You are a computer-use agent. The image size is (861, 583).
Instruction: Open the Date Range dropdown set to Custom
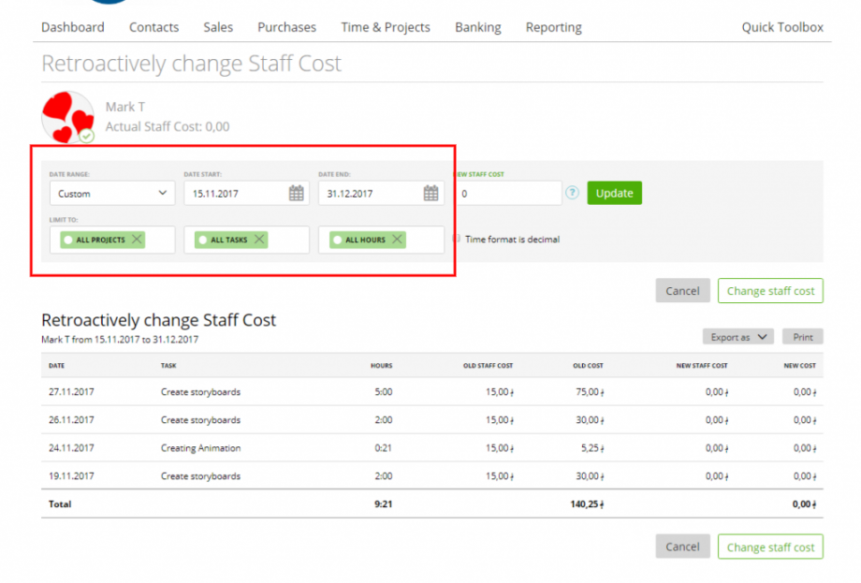tap(111, 193)
